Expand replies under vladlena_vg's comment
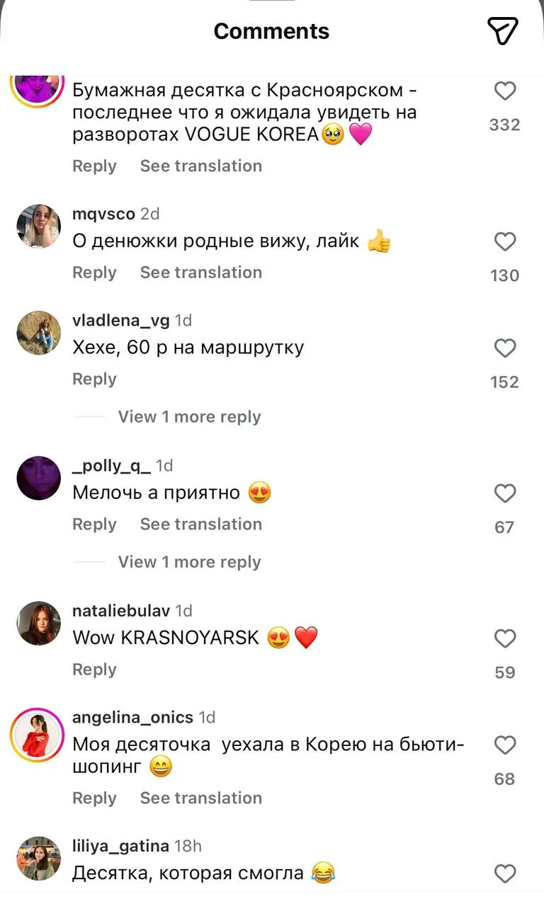 point(189,417)
